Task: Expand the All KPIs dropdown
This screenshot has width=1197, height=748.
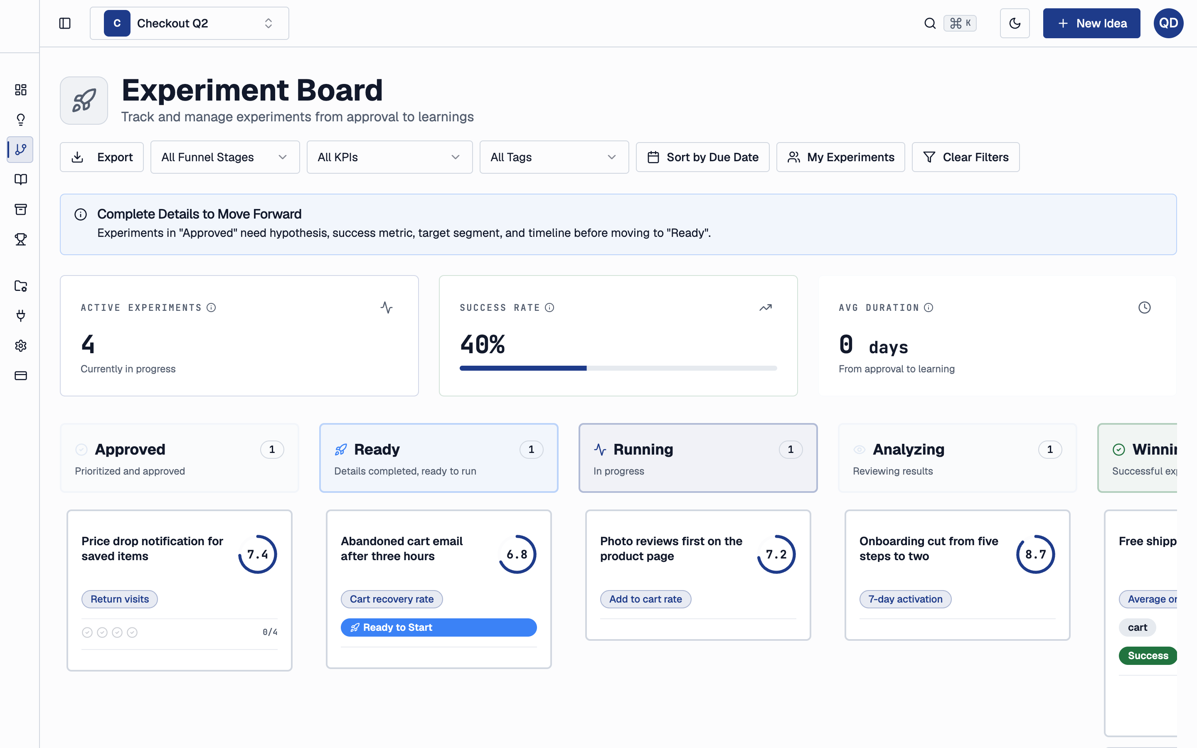Action: click(389, 157)
